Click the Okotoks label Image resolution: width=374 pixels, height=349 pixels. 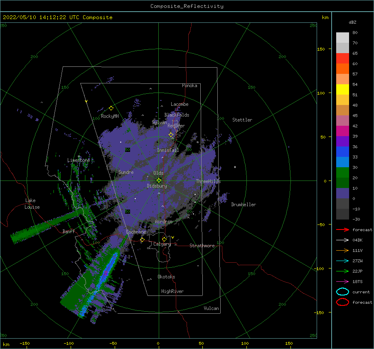[x=166, y=277]
